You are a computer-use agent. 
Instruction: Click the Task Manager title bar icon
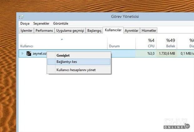coord(21,17)
